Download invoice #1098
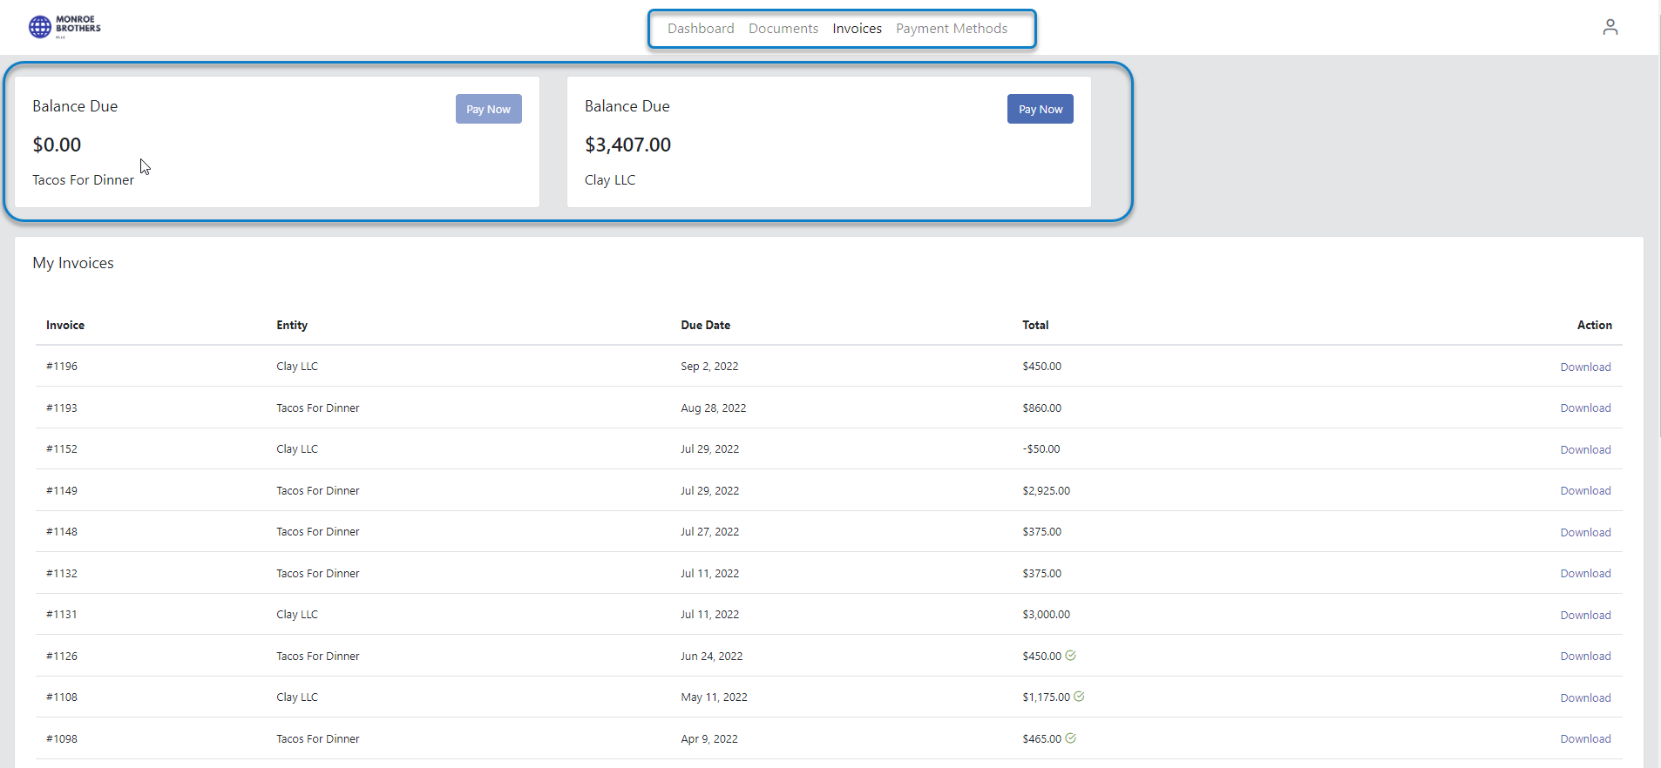 (1584, 739)
